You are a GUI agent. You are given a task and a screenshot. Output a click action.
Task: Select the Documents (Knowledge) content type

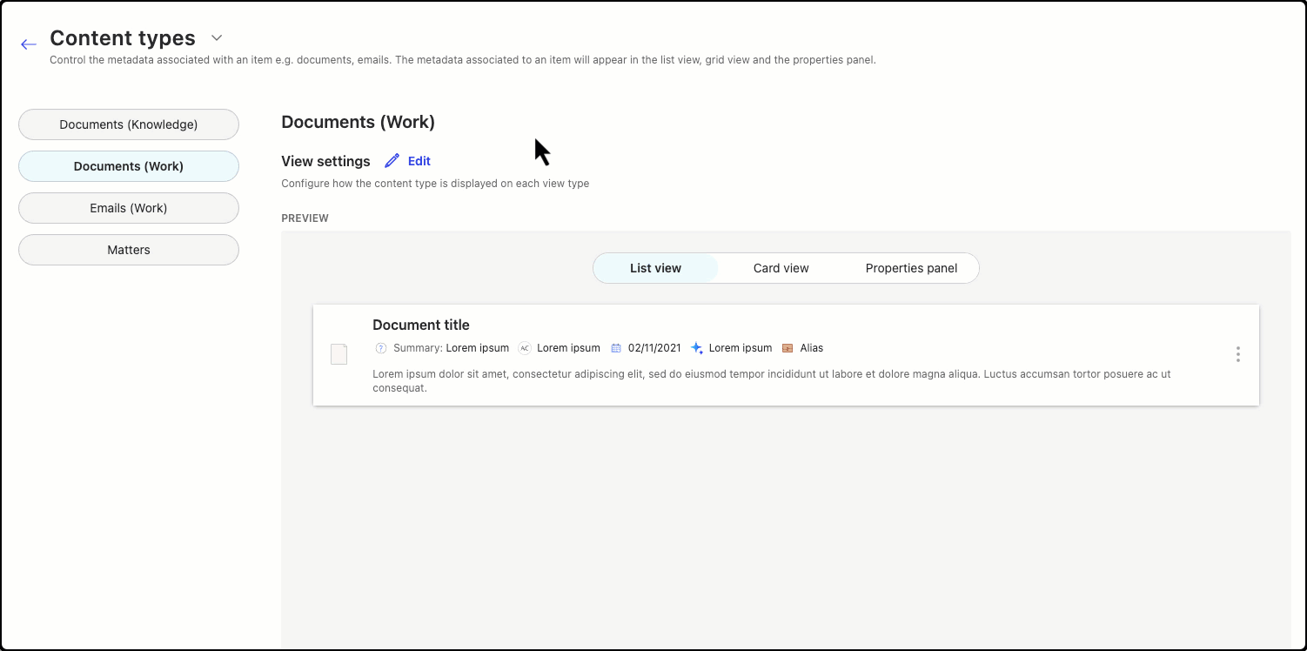128,124
